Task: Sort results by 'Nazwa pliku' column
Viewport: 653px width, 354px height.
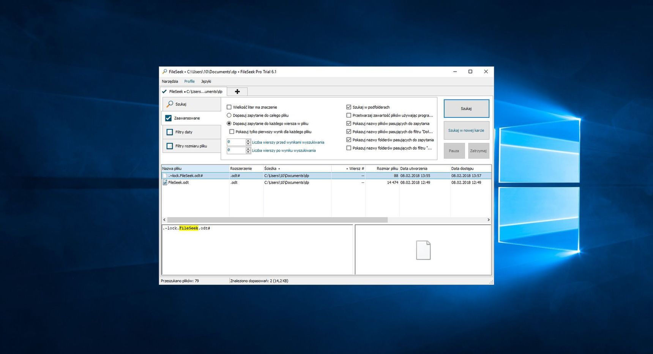Action: [x=195, y=169]
